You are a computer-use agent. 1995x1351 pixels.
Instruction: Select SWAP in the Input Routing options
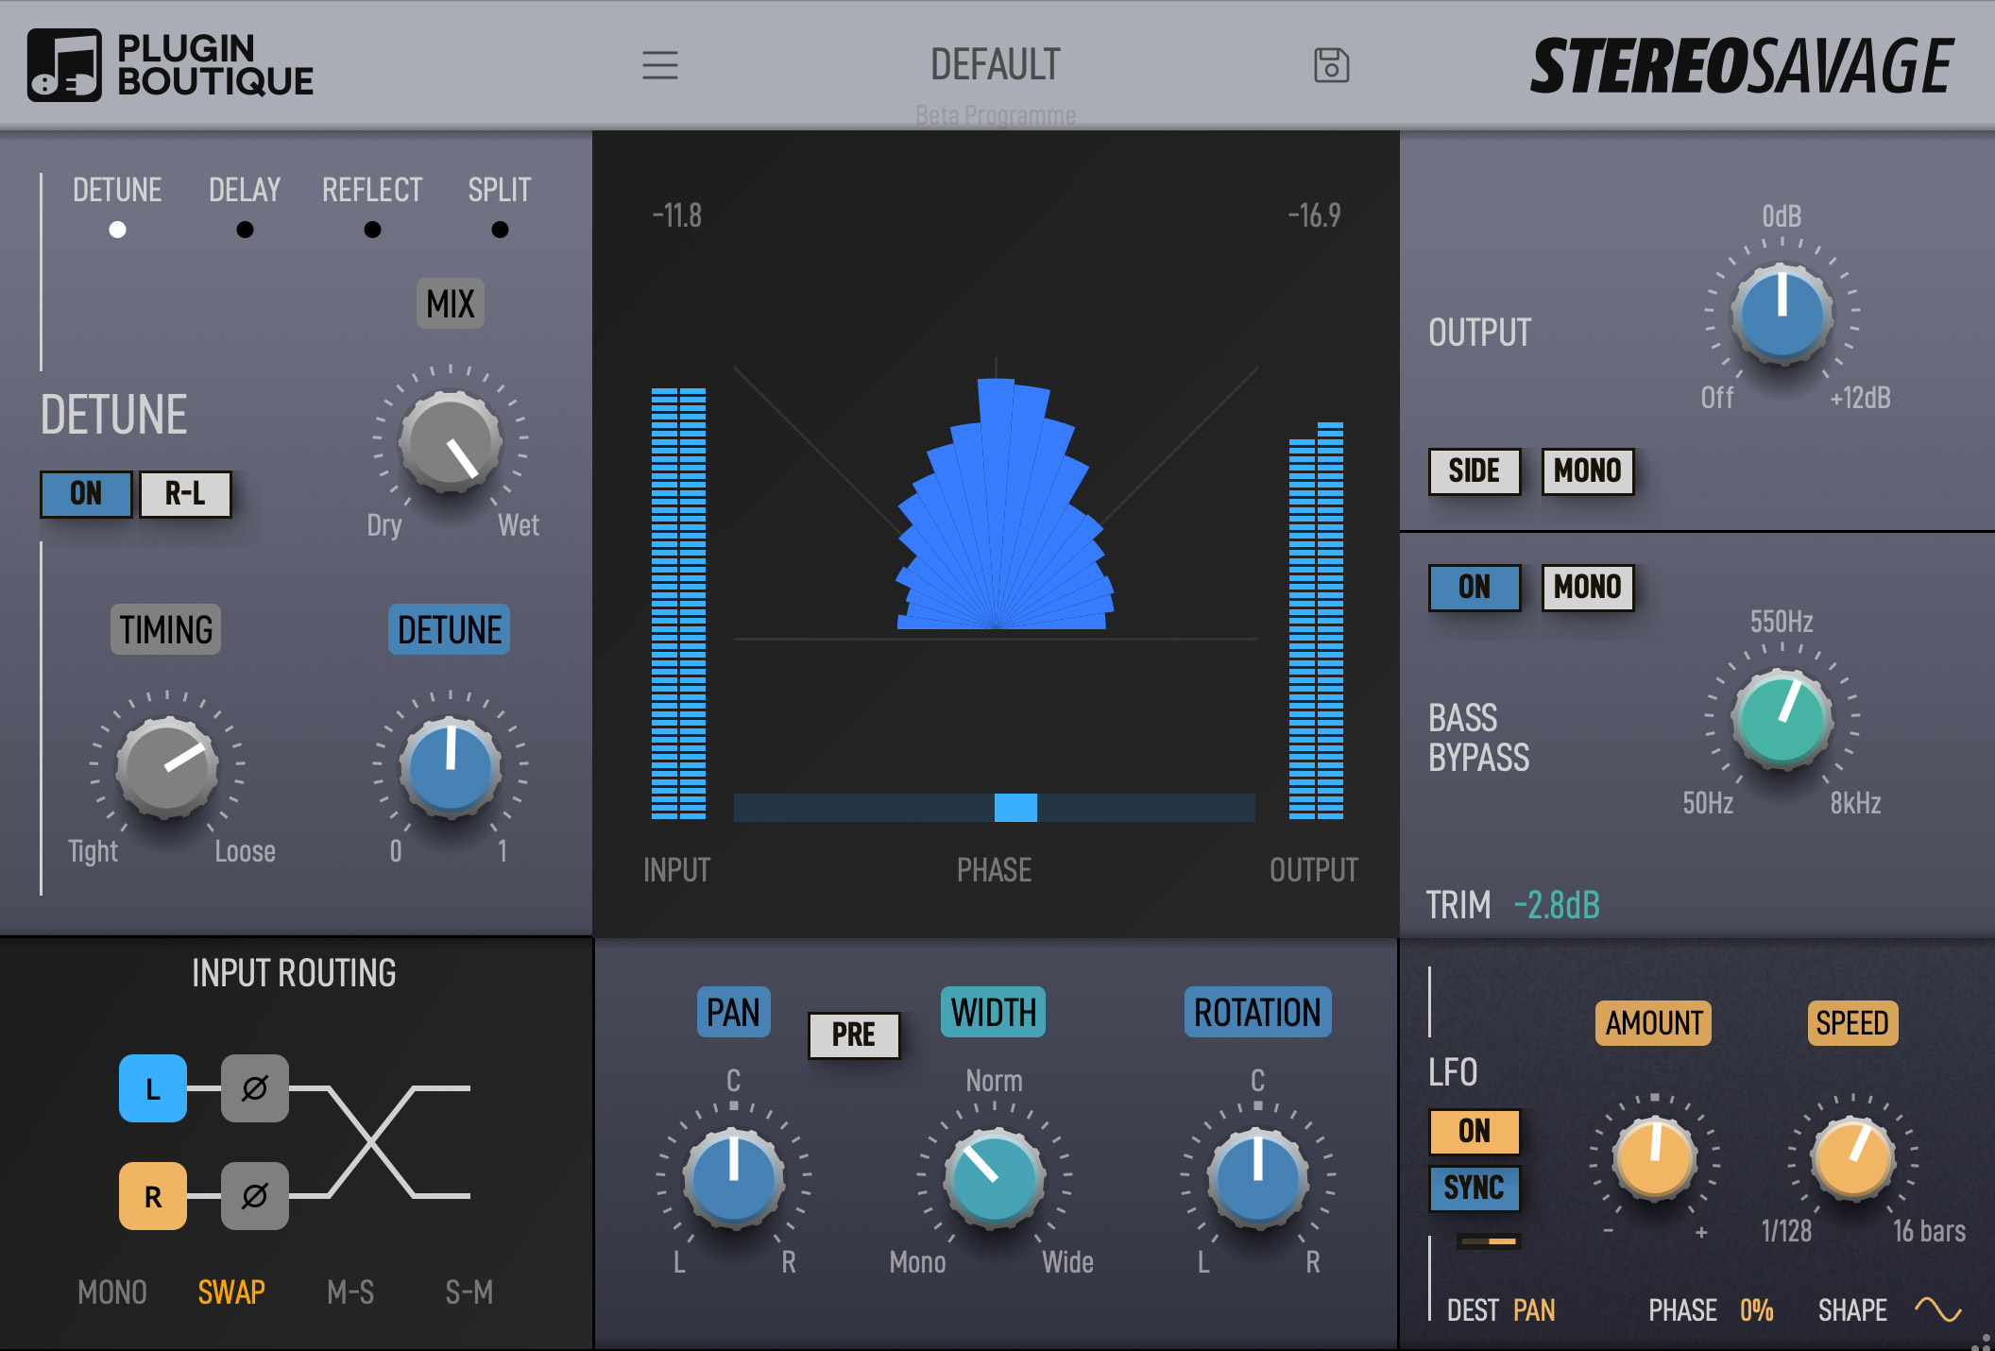tap(230, 1291)
